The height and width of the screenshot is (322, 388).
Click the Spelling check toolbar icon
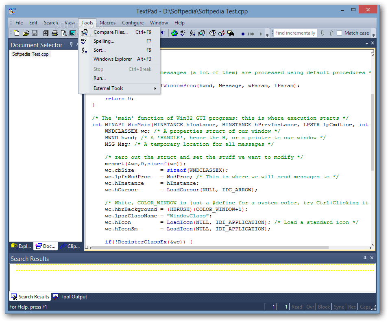(183, 33)
